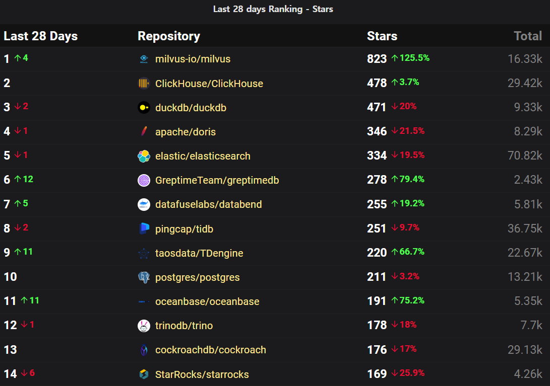
Task: Click the 66.7% increase for TDengine
Action: [408, 252]
